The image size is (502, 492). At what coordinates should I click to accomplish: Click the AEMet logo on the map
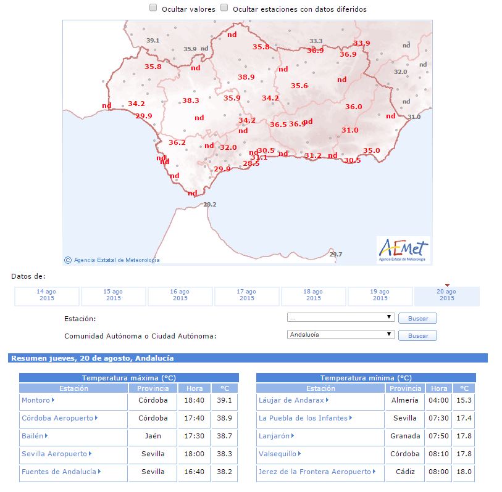tap(403, 250)
